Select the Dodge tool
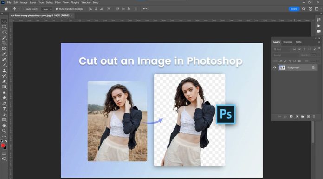This screenshot has width=323, height=179. coord(4,98)
